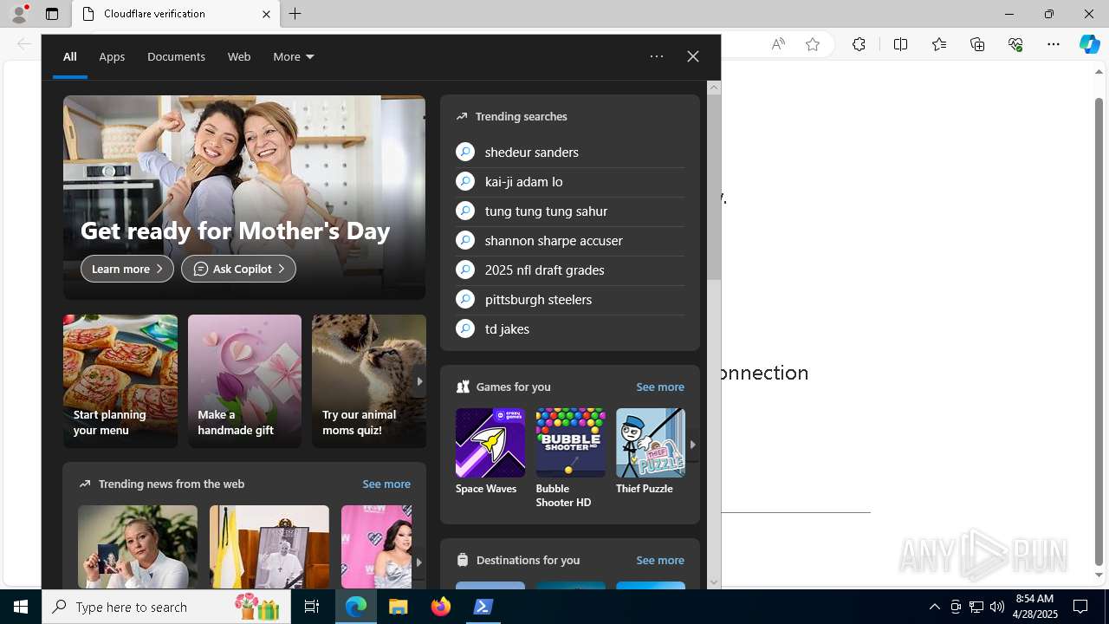Open the notification center
Viewport: 1109px width, 624px height.
tap(1080, 607)
